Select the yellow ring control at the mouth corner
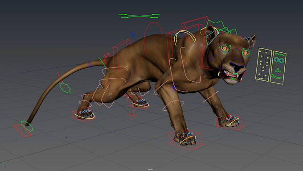 click(x=219, y=74)
